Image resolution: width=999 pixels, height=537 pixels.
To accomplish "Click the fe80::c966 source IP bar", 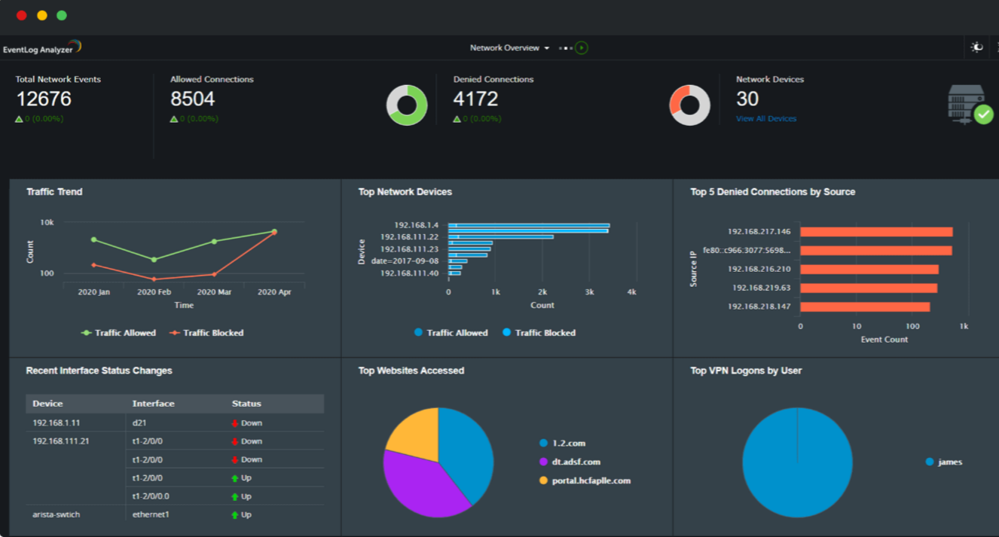I will click(x=875, y=251).
